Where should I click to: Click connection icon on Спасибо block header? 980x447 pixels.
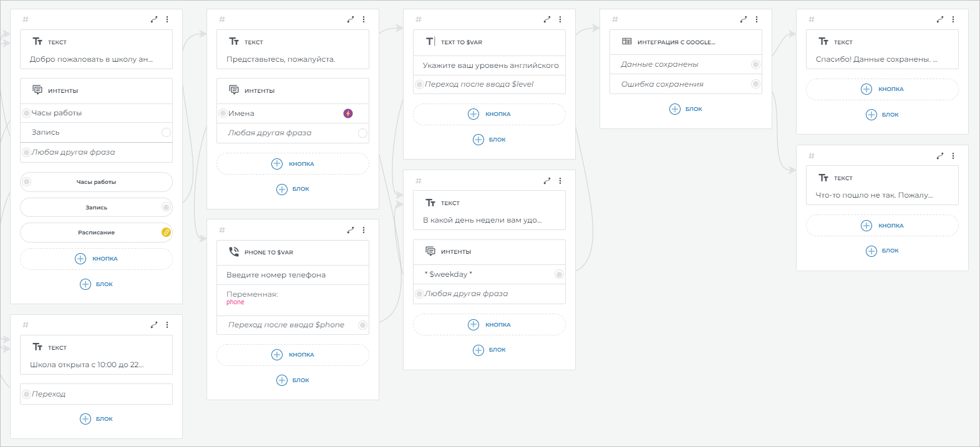click(940, 19)
